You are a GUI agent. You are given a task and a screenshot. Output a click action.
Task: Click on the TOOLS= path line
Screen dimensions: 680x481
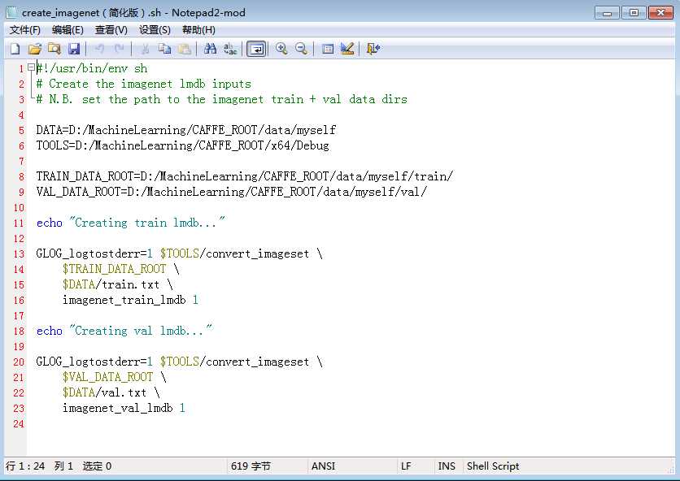pos(182,145)
